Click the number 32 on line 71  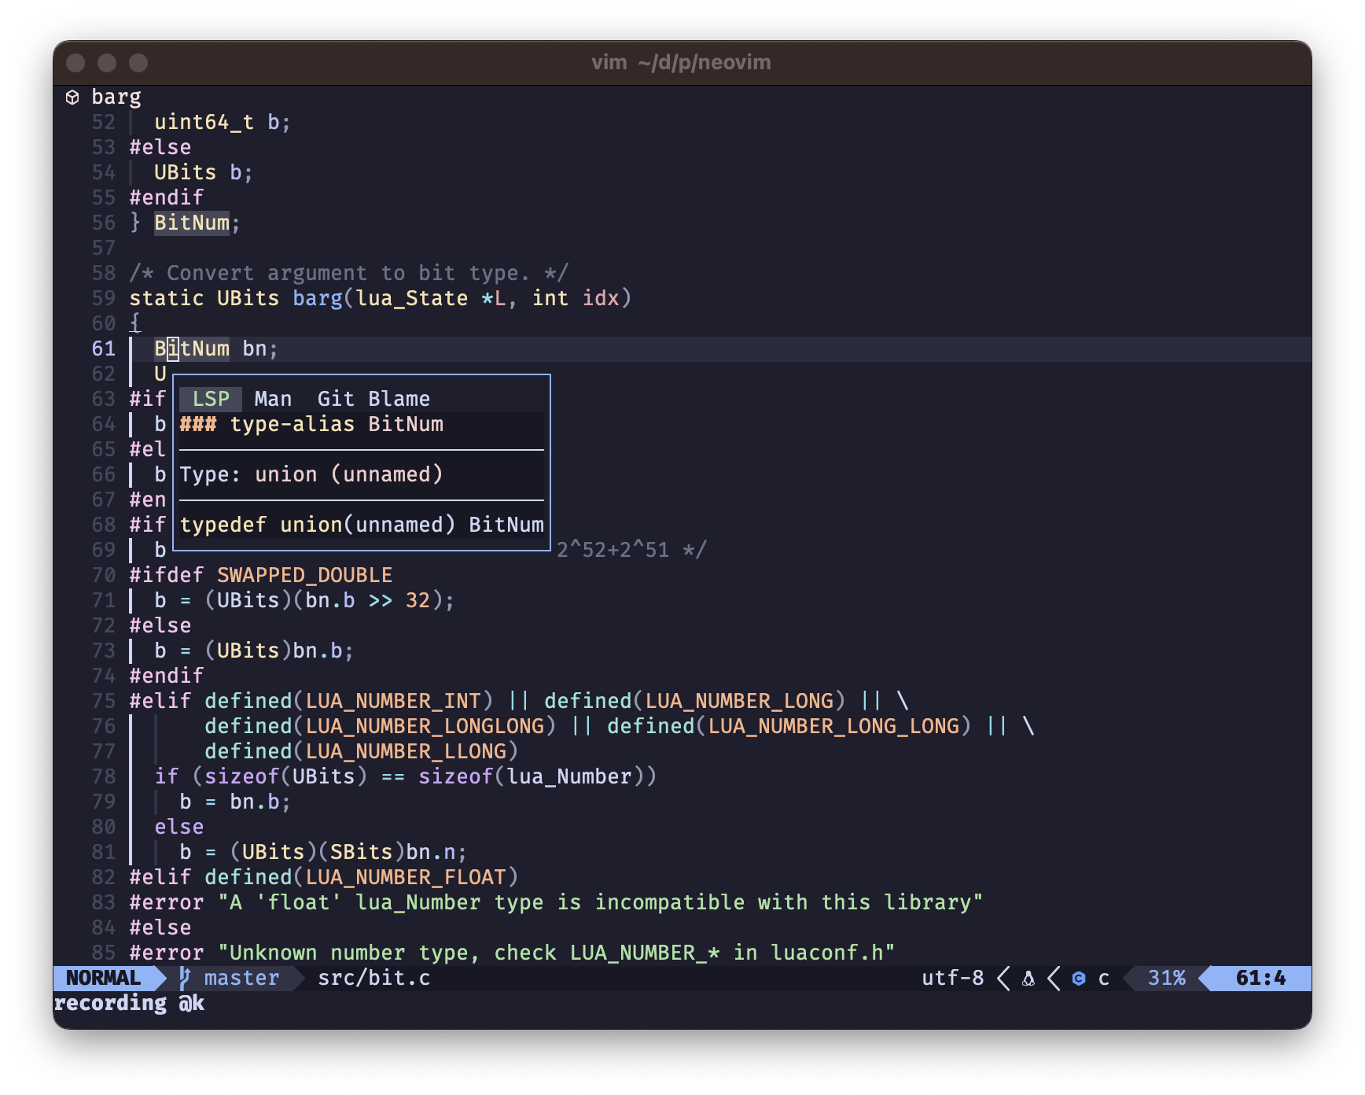click(418, 600)
